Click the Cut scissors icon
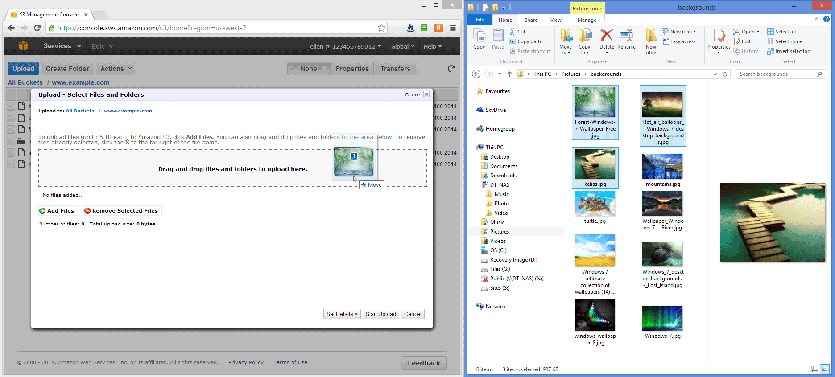Screen dimensions: 835x377 [513, 32]
